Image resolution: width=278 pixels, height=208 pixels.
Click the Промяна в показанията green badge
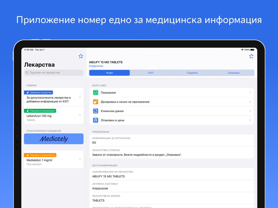tap(40, 111)
